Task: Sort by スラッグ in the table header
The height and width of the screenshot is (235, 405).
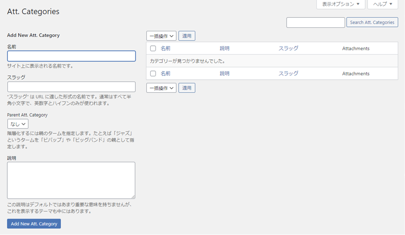Action: [x=288, y=48]
